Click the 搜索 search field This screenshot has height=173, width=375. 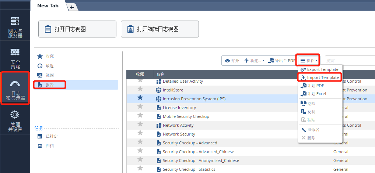point(350,61)
